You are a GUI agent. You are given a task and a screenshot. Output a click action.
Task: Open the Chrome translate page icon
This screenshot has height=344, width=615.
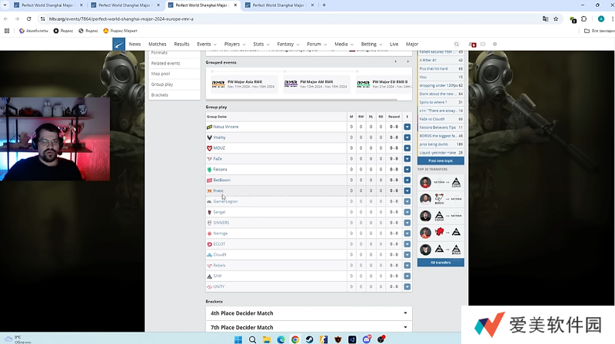point(546,18)
